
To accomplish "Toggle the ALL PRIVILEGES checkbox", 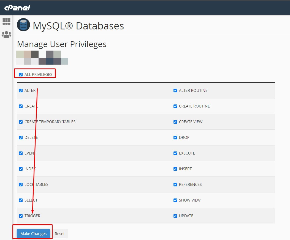I will tap(21, 75).
